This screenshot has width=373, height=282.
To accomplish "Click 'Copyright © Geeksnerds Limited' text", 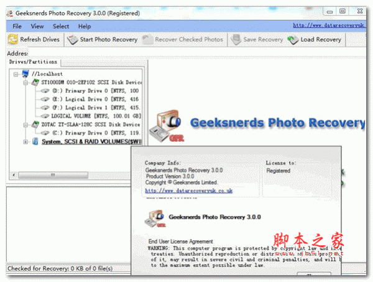I will [x=182, y=182].
